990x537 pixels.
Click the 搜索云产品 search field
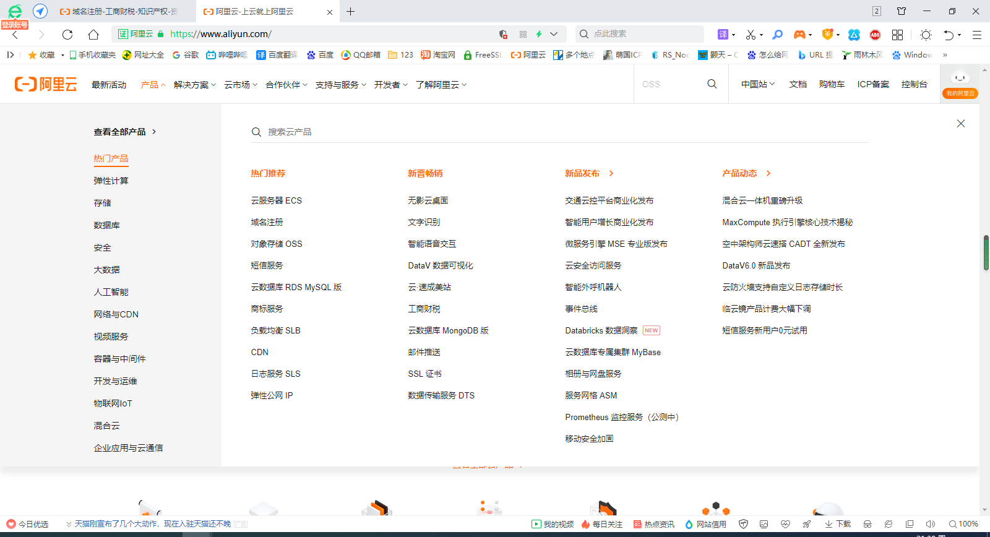[x=559, y=132]
